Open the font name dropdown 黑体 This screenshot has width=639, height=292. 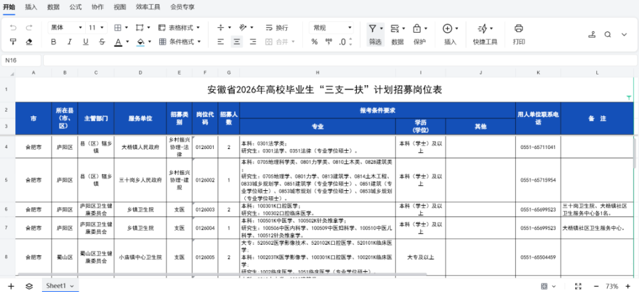tap(67, 28)
